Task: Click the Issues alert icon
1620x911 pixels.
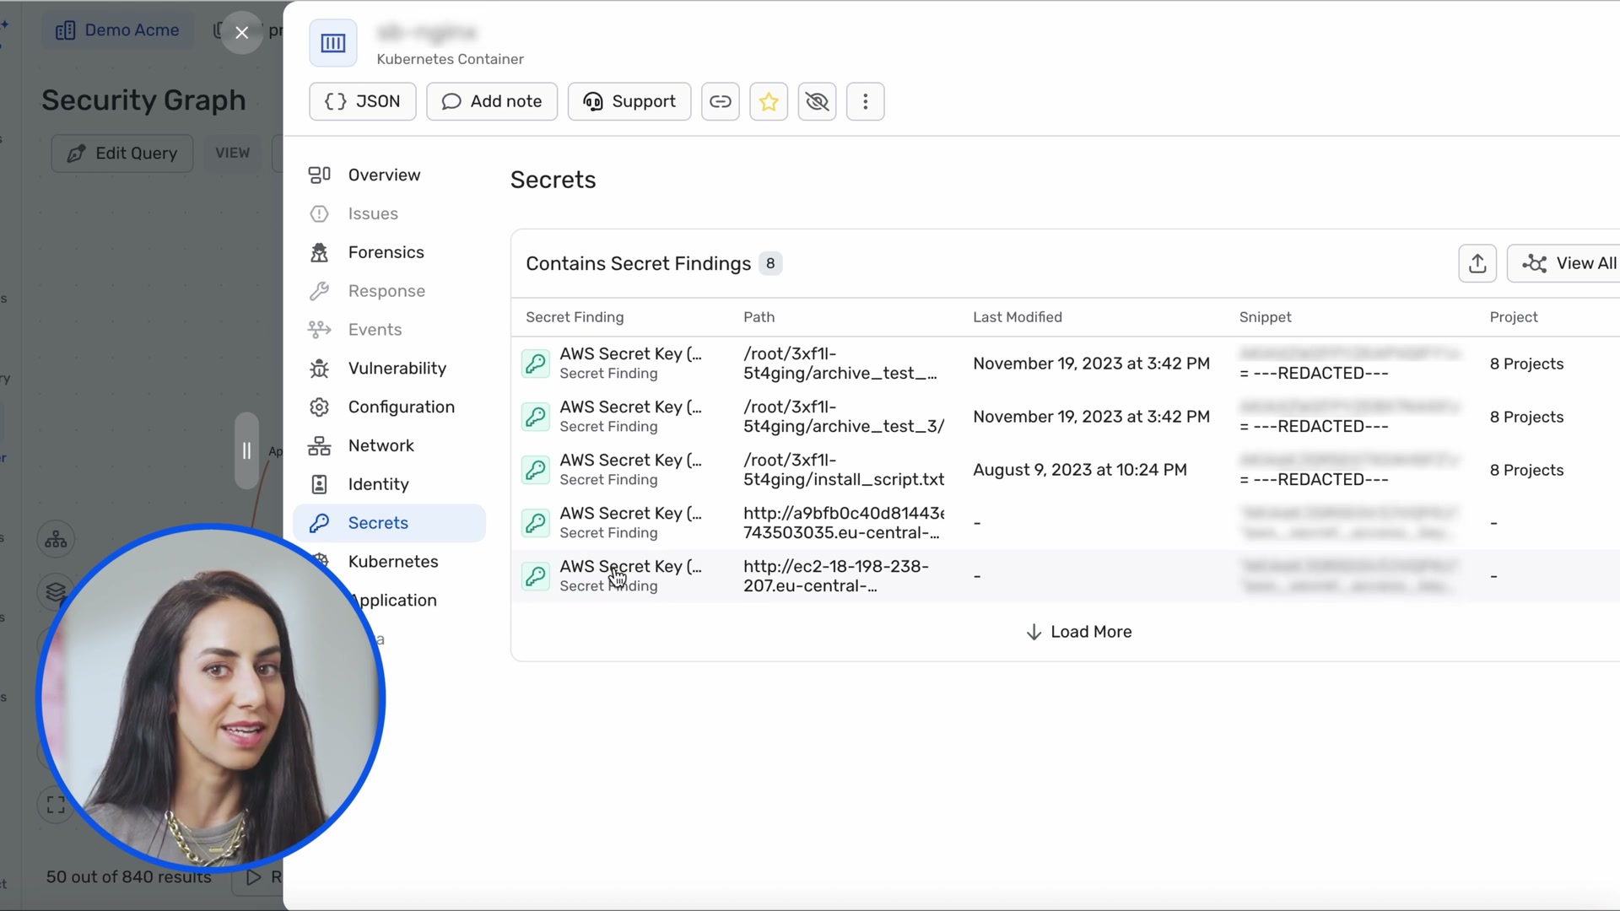Action: pos(319,213)
